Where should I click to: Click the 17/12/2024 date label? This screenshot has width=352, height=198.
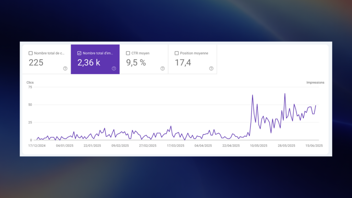(36, 145)
